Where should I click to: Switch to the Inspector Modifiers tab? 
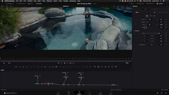pyautogui.click(x=155, y=9)
